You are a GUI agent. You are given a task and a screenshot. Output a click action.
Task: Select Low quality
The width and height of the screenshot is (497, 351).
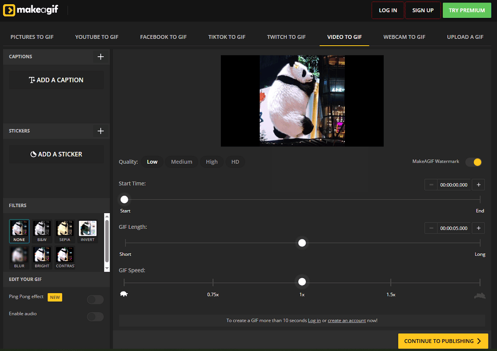152,162
